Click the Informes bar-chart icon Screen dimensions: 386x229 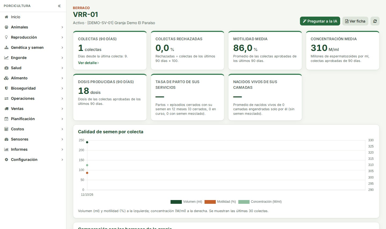[x=6, y=149]
